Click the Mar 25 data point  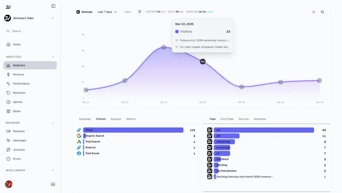click(319, 80)
